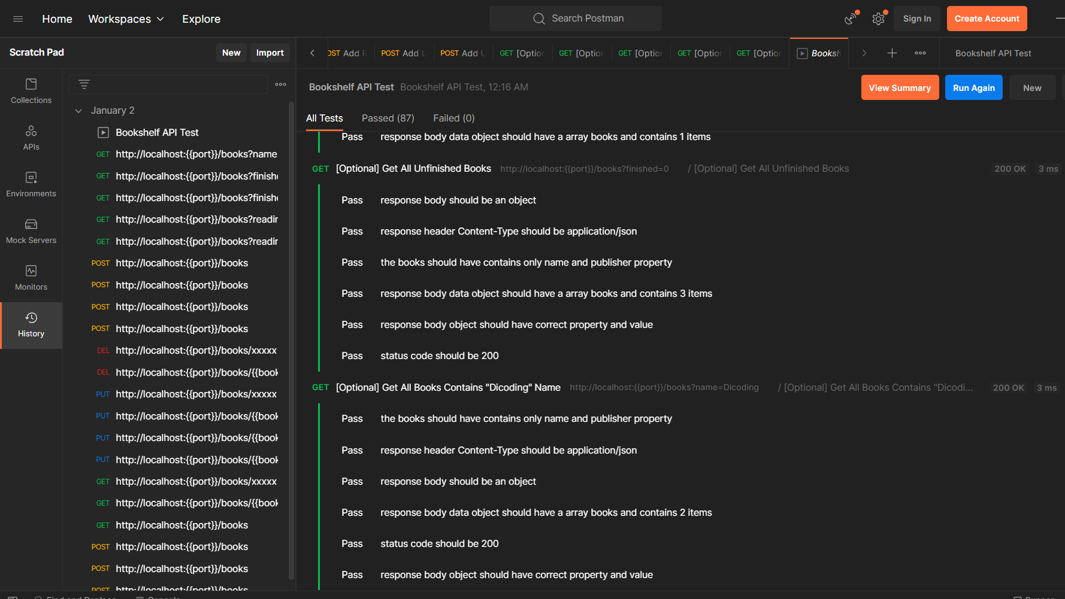Click the books?finished=0 request URL
Image resolution: width=1065 pixels, height=599 pixels.
[x=585, y=169]
